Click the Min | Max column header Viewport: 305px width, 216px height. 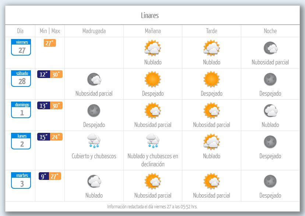[50, 31]
